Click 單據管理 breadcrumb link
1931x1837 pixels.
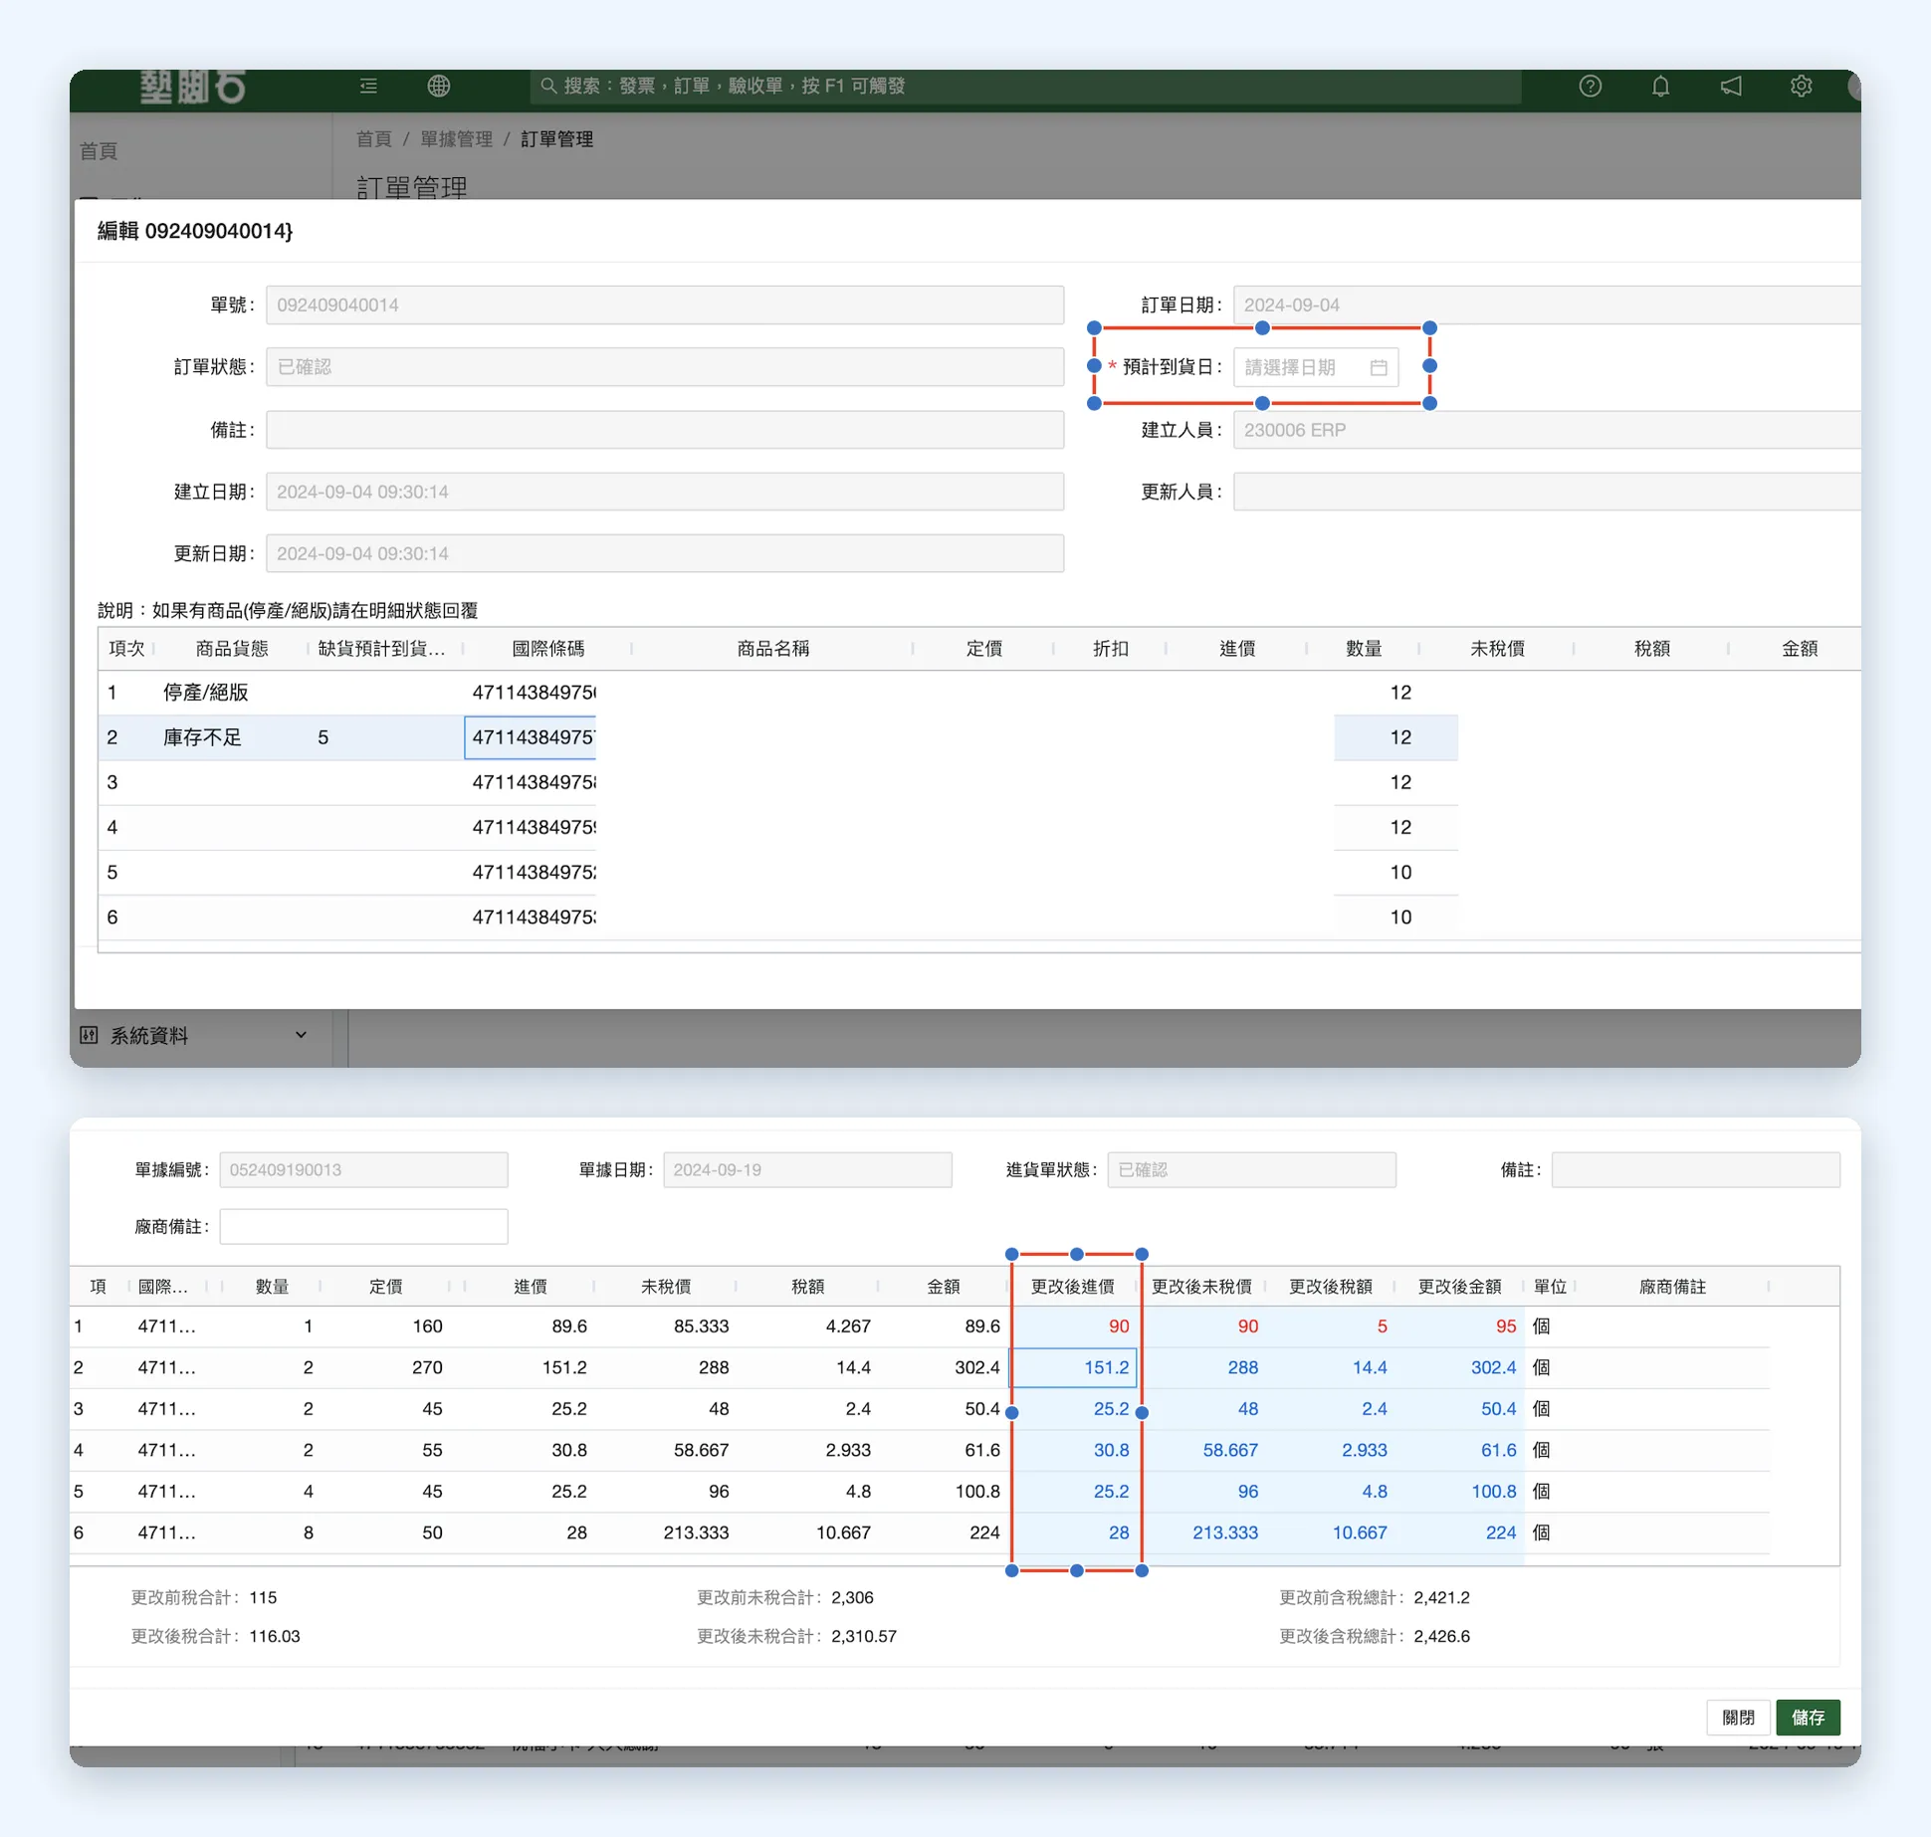click(x=456, y=139)
